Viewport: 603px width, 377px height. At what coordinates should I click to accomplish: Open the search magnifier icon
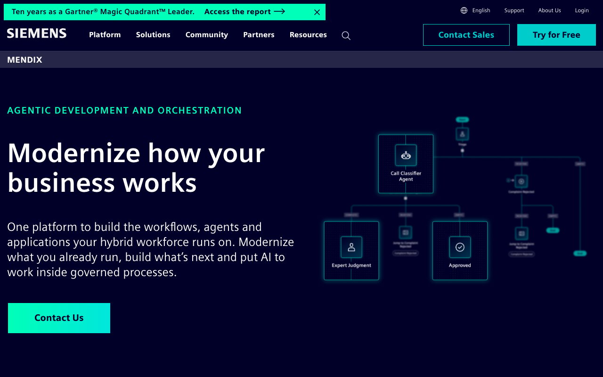[346, 35]
